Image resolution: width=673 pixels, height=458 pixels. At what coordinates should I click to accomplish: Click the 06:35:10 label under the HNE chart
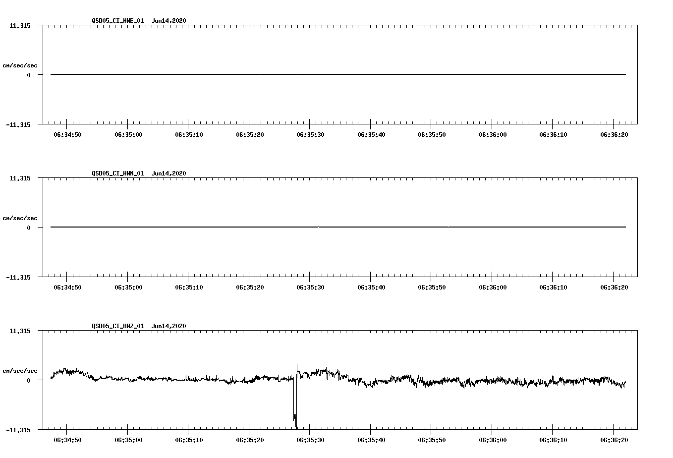[x=189, y=135]
